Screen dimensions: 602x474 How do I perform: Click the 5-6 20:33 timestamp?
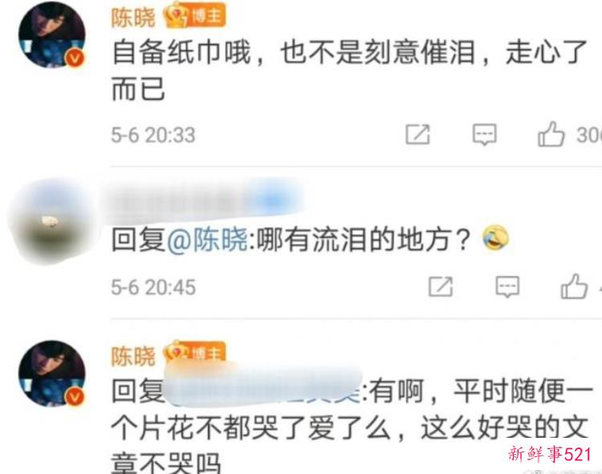coord(153,135)
